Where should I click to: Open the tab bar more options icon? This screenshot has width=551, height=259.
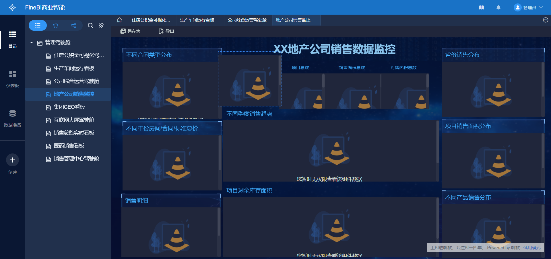pos(546,20)
